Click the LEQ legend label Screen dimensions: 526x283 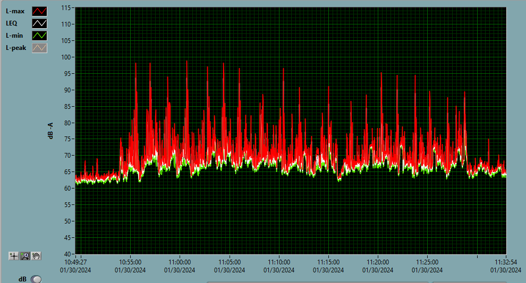[12, 23]
